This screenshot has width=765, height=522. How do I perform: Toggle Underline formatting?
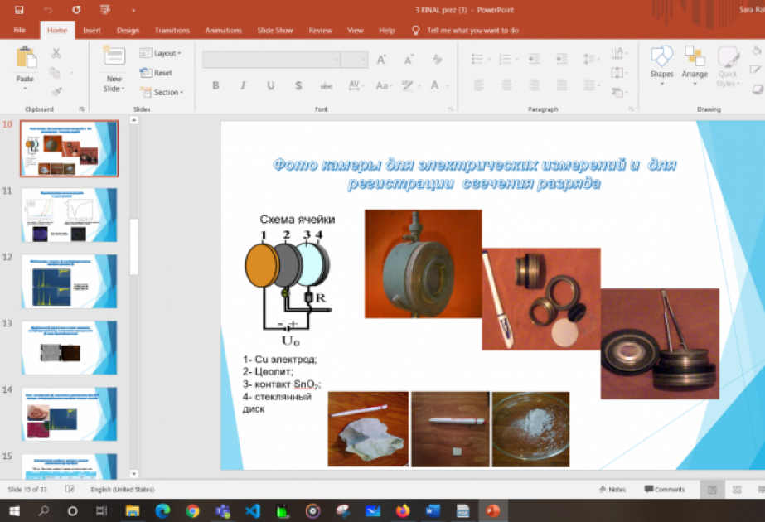(x=271, y=86)
